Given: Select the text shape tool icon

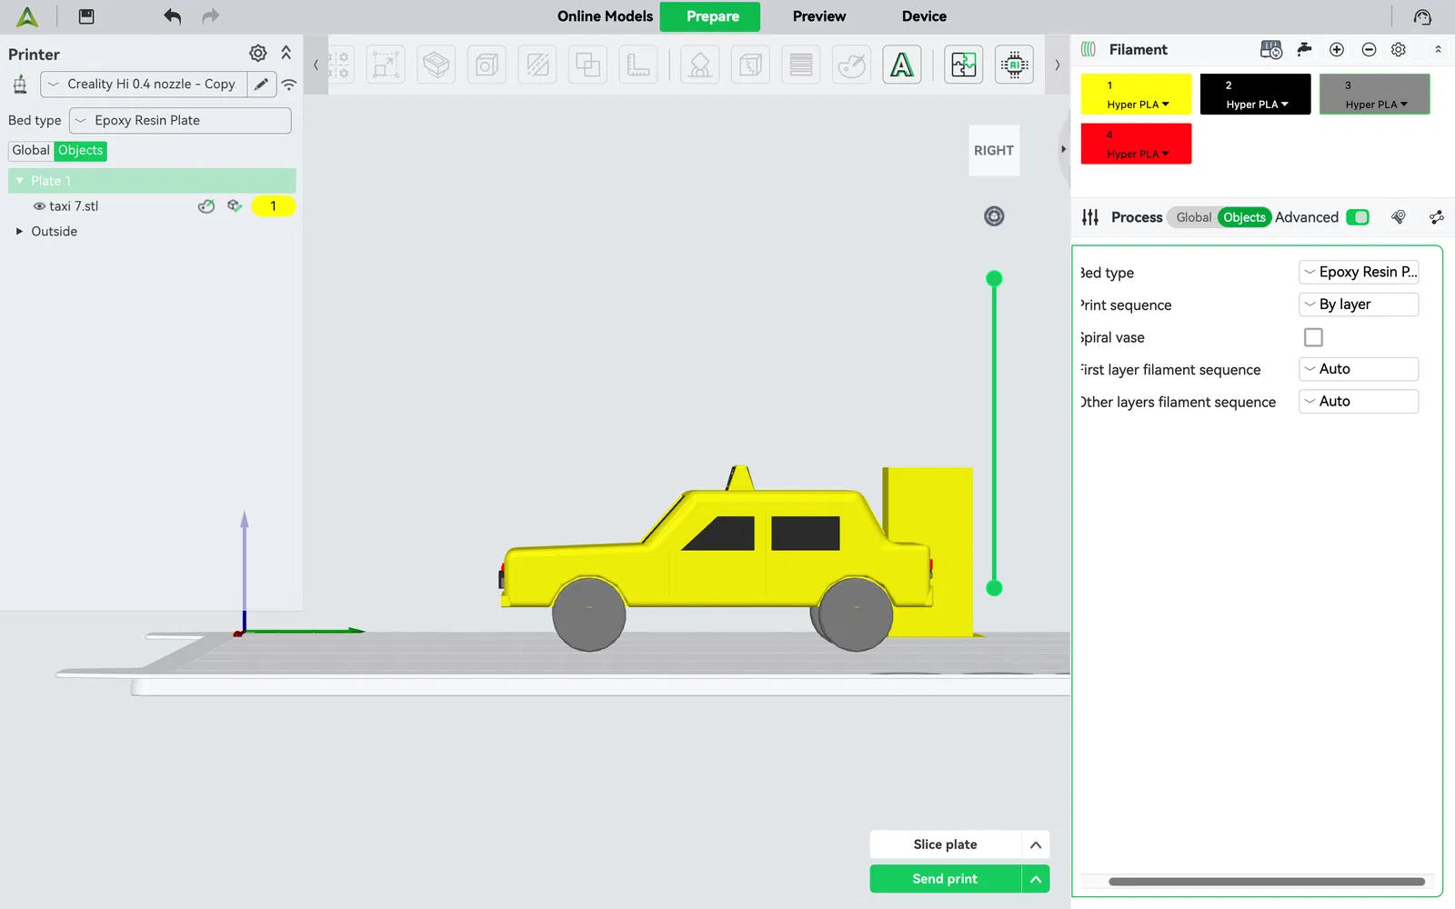Looking at the screenshot, I should click(901, 65).
